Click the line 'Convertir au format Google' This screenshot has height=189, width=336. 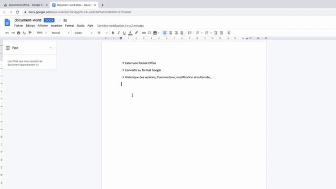click(143, 70)
